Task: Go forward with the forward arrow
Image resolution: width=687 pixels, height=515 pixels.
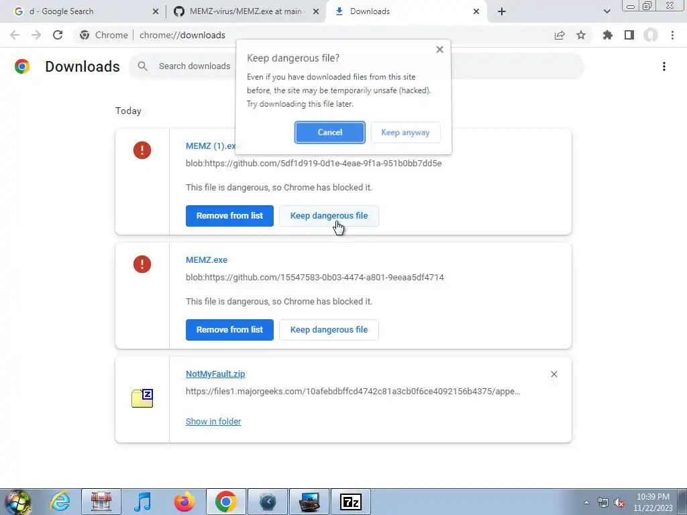Action: tap(36, 35)
